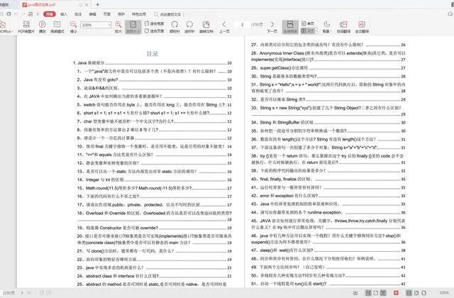Viewport: 454px width, 298px height.
Task: Click status bar next page arrow
Action: 22,293
